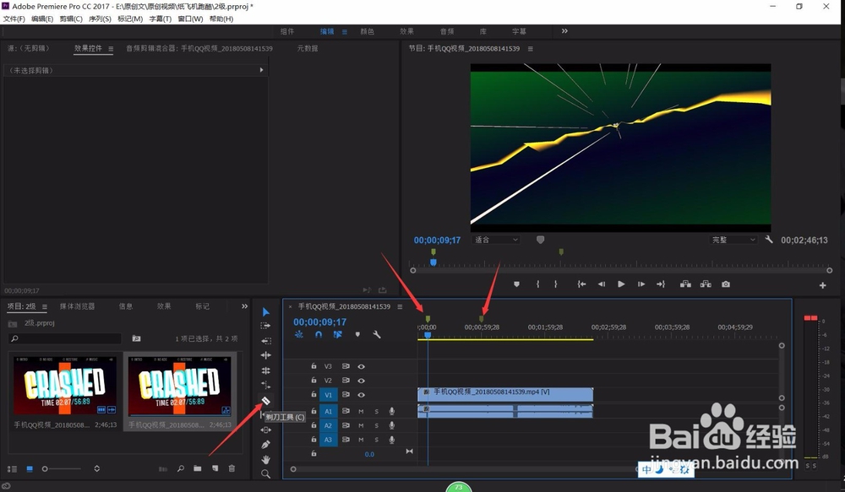
Task: Open 效果控件 panel menu icon
Action: coord(111,48)
